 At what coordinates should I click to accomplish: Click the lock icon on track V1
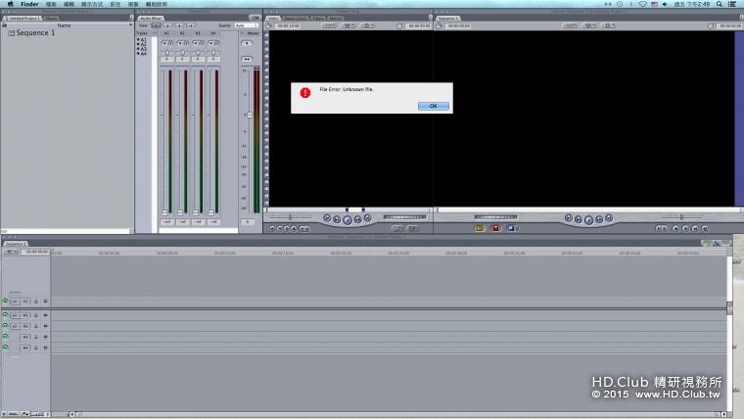pyautogui.click(x=36, y=302)
